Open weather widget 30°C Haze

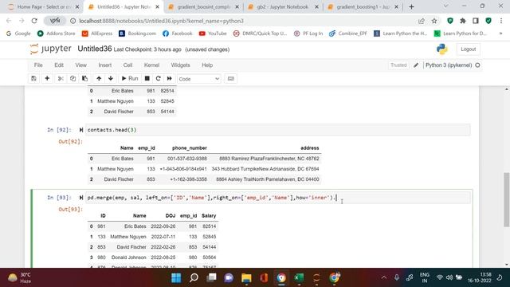tap(19, 277)
